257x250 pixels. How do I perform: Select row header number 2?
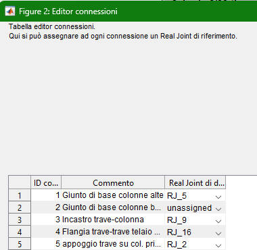[x=20, y=207]
